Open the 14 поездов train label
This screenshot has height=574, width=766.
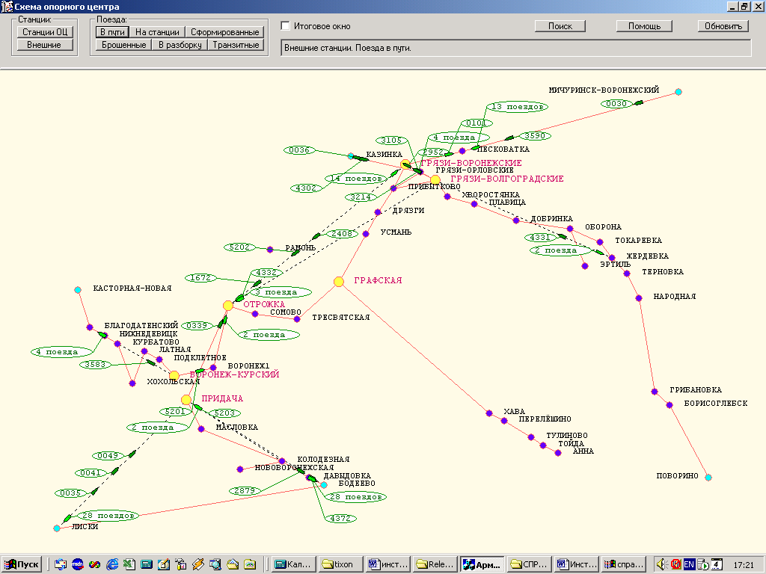(x=355, y=179)
